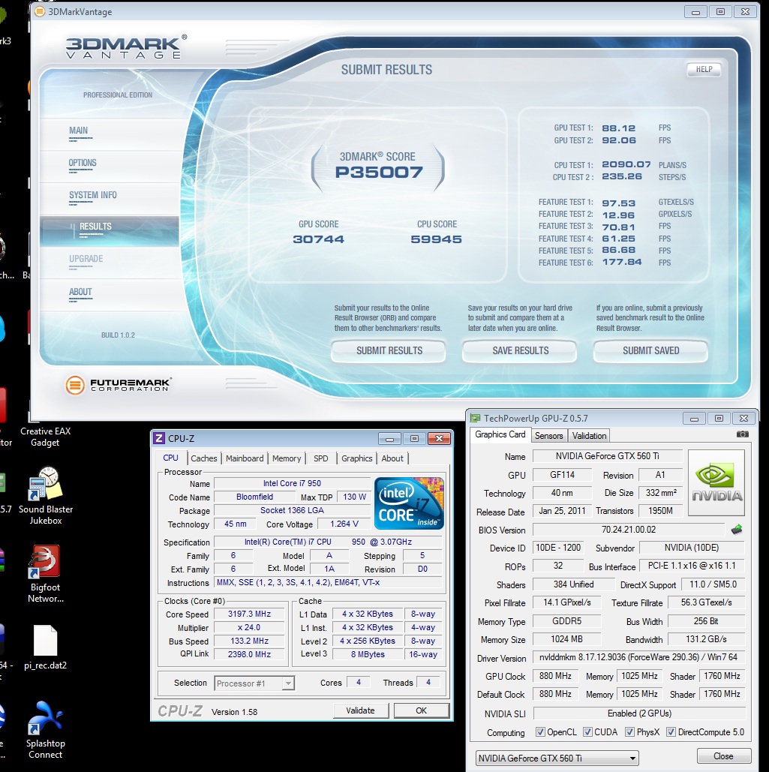
Task: Click the HELP button in 3DMark Vantage
Action: (704, 70)
